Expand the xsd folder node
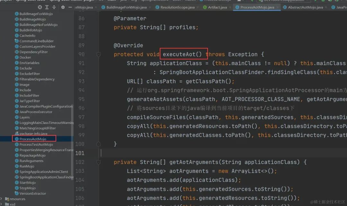The width and height of the screenshot is (347, 206). click(1, 204)
